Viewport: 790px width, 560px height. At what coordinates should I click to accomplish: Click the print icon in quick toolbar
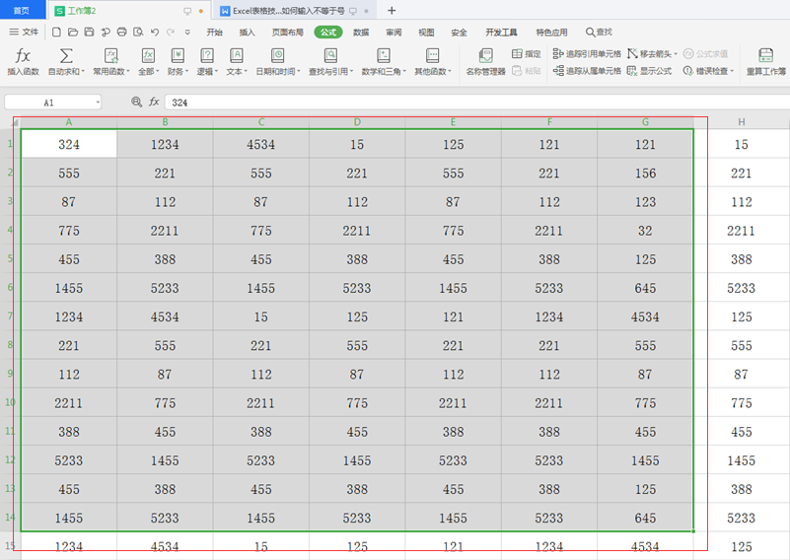[122, 33]
